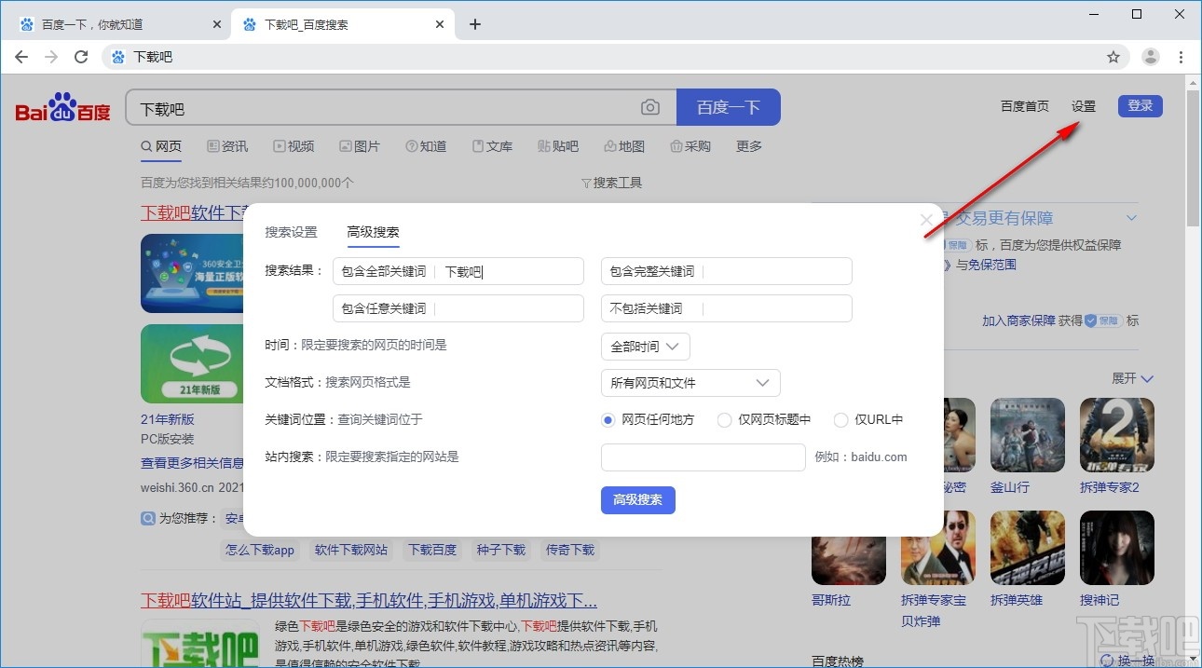Open the 拆弹英雄 movie thumbnail

pyautogui.click(x=1028, y=548)
